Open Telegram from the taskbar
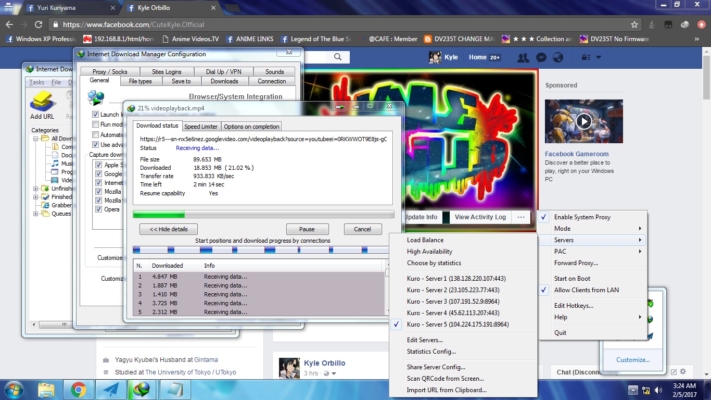This screenshot has height=400, width=711. [x=110, y=389]
